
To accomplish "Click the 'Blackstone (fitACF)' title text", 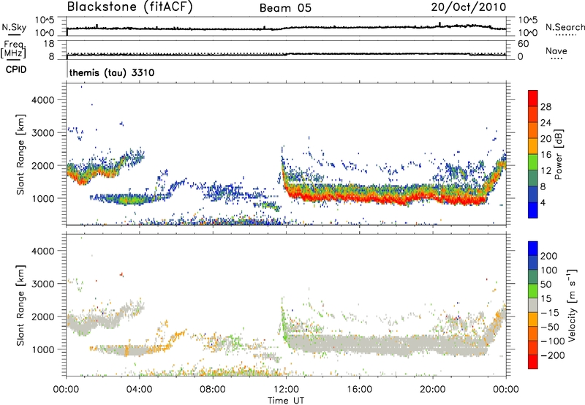I will click(x=129, y=7).
